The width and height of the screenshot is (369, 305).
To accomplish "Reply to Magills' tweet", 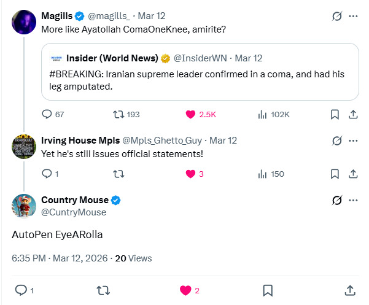I will 47,114.
